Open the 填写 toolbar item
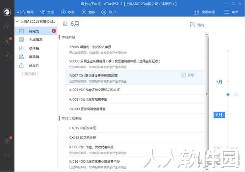The image size is (245, 172). [x=27, y=12]
